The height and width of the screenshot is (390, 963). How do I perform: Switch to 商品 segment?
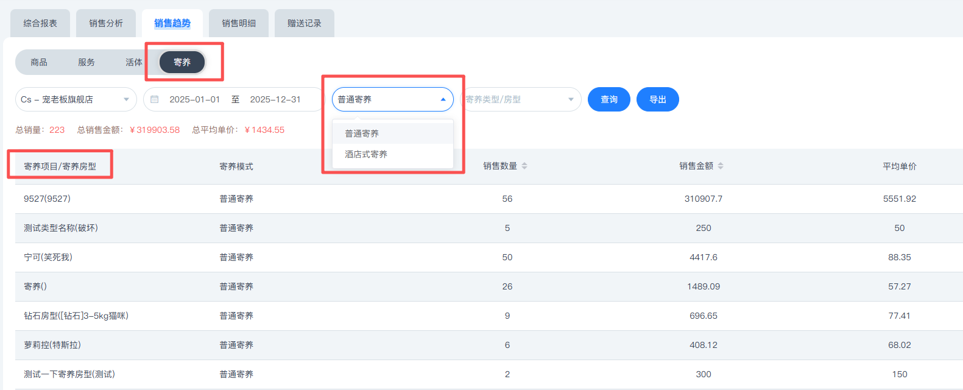pyautogui.click(x=39, y=62)
